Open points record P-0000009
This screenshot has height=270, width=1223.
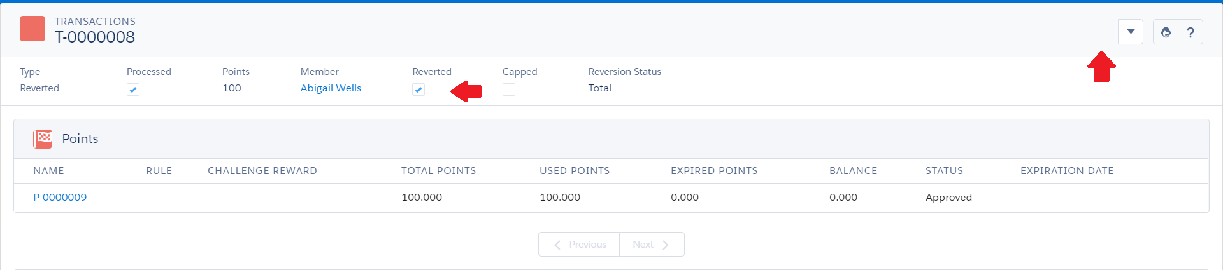[x=60, y=198]
